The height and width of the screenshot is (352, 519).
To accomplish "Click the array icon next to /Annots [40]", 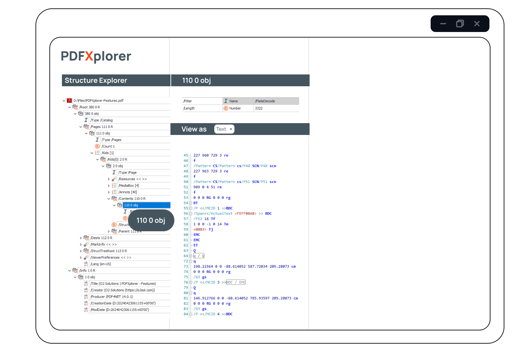I will (x=114, y=192).
